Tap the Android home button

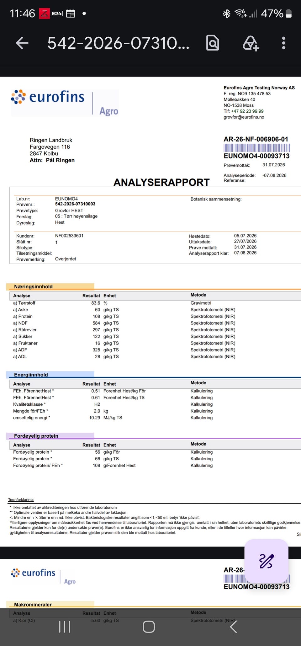pyautogui.click(x=149, y=627)
